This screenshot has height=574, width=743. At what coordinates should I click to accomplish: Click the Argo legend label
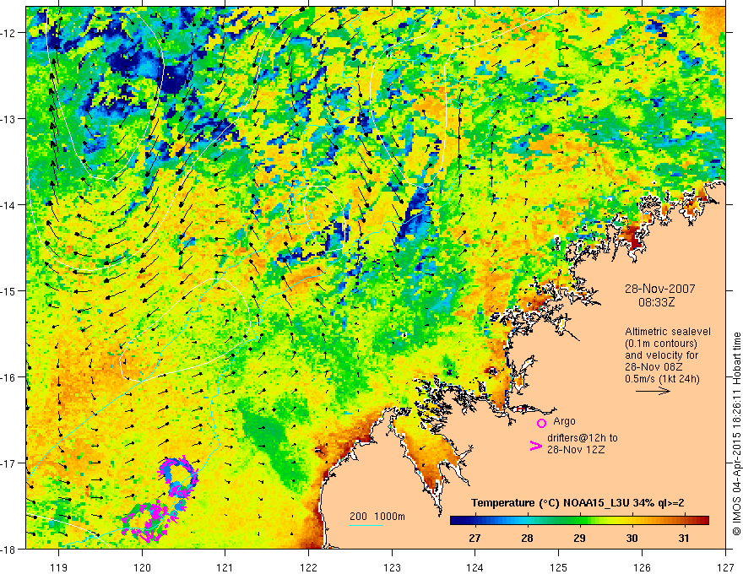[x=564, y=421]
